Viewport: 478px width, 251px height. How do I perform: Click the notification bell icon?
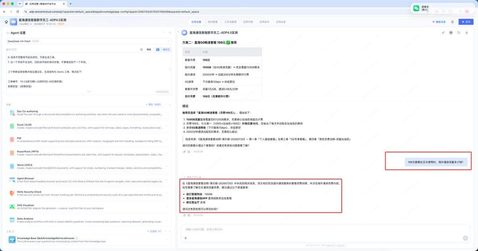pos(453,22)
